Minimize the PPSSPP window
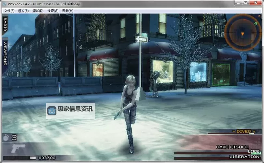Viewport: 264px width, 163px height. (x=238, y=3)
